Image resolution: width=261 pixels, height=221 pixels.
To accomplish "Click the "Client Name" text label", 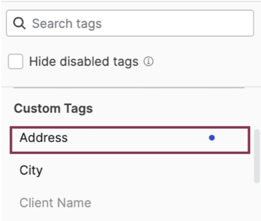I will [55, 203].
